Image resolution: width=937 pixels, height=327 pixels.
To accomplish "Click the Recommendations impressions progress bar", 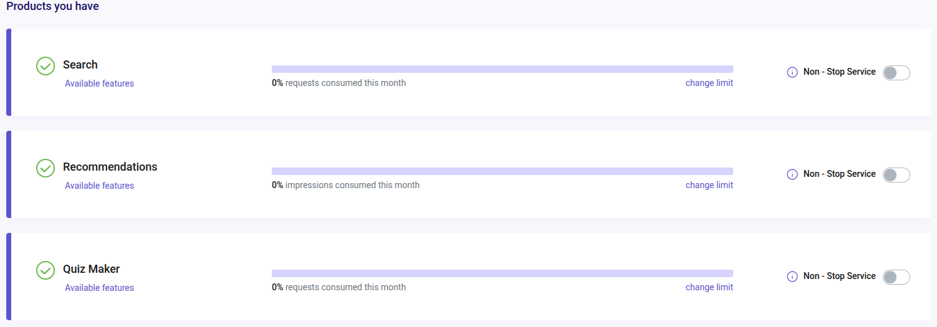I will (502, 171).
